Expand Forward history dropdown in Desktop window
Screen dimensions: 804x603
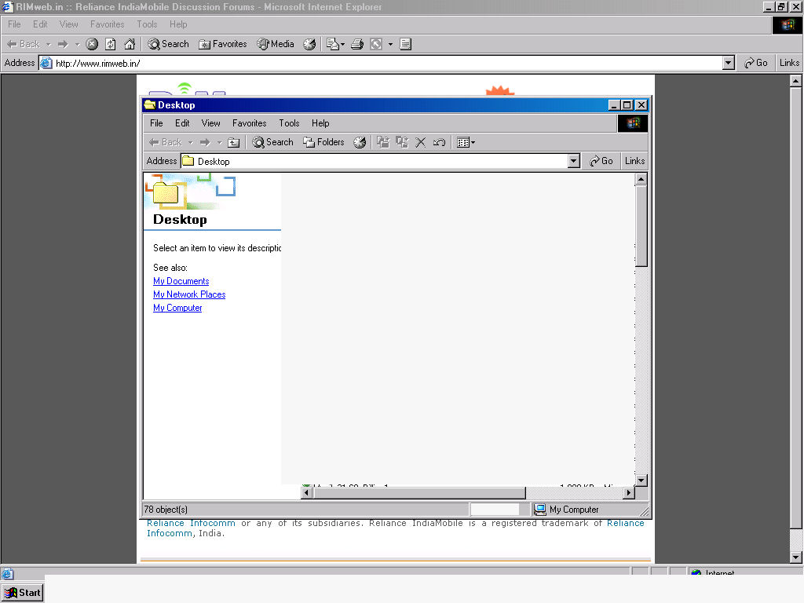click(x=219, y=143)
